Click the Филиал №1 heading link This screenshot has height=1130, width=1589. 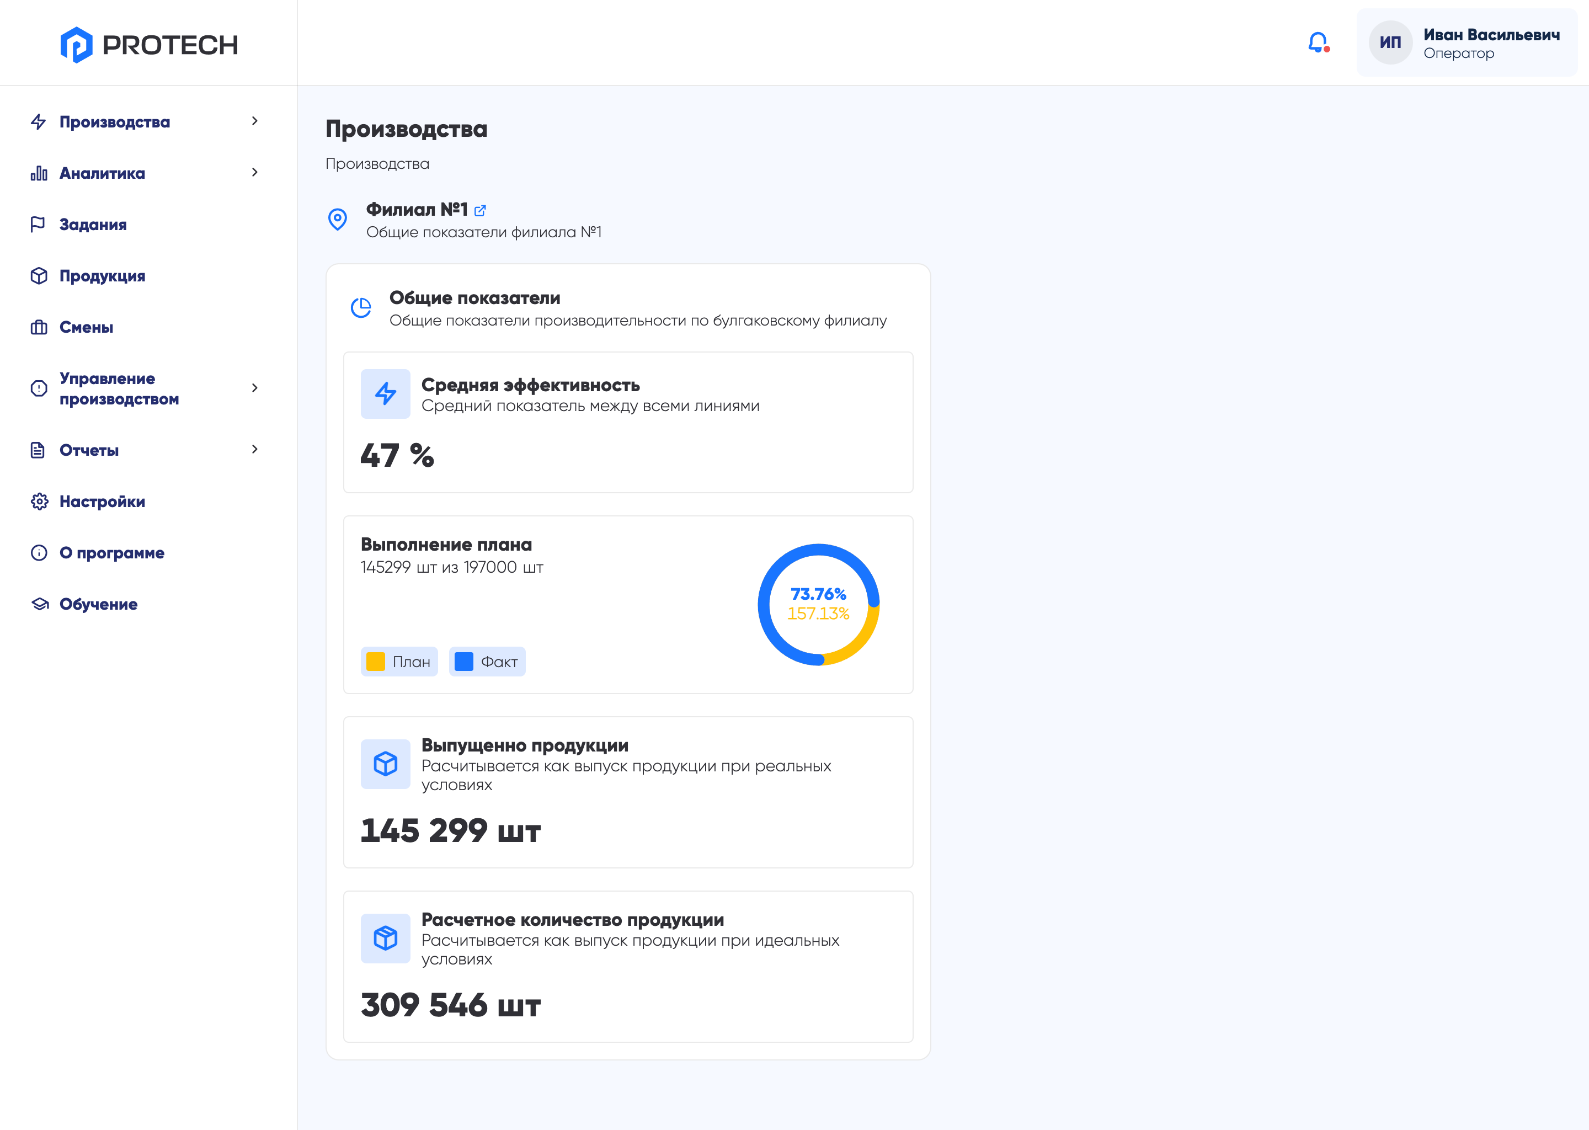pyautogui.click(x=417, y=210)
